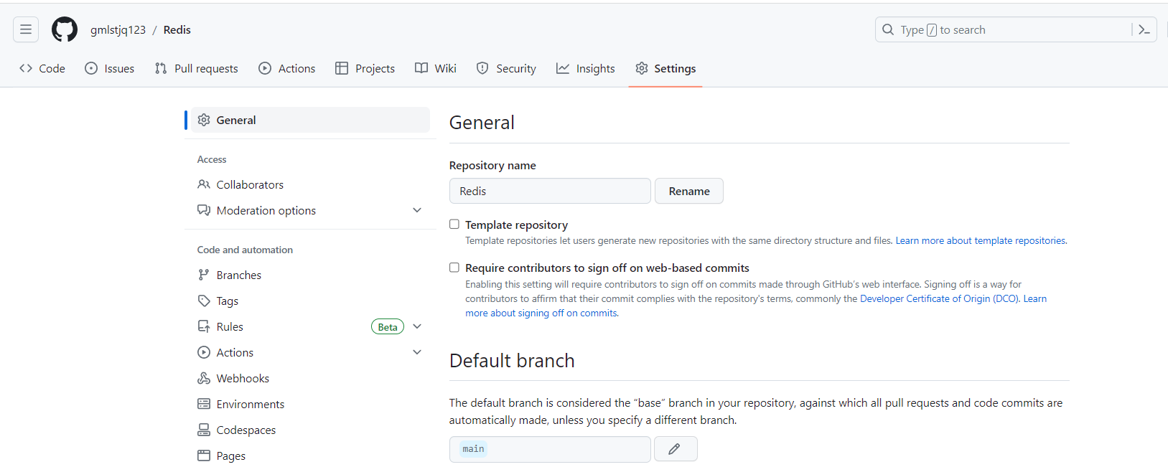Open the Redis repository breadcrumb link
The image size is (1168, 472).
pyautogui.click(x=177, y=29)
